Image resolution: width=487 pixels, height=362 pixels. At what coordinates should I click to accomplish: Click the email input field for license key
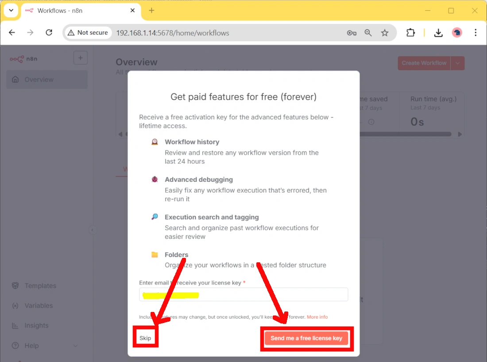pos(243,295)
